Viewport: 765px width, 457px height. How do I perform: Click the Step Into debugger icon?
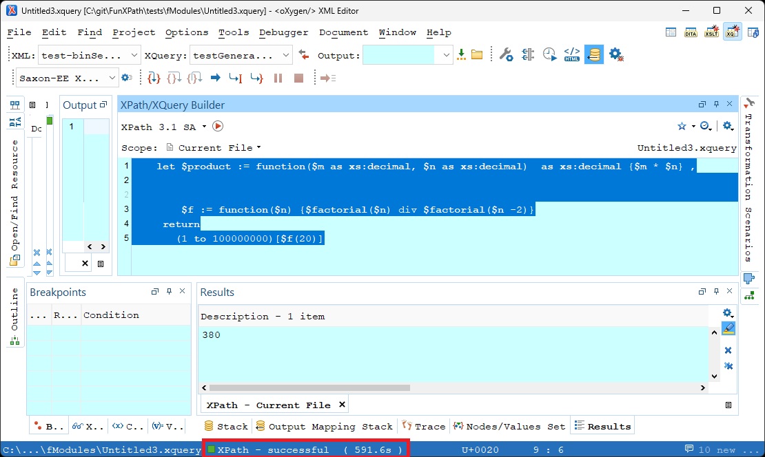[x=154, y=78]
